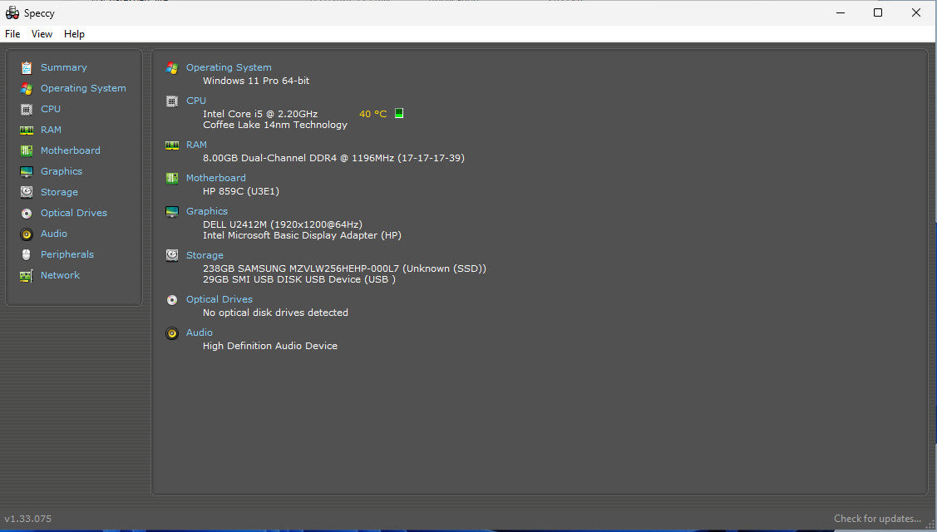The image size is (937, 532).
Task: Click the CPU chip icon in summary panel
Action: [x=172, y=101]
